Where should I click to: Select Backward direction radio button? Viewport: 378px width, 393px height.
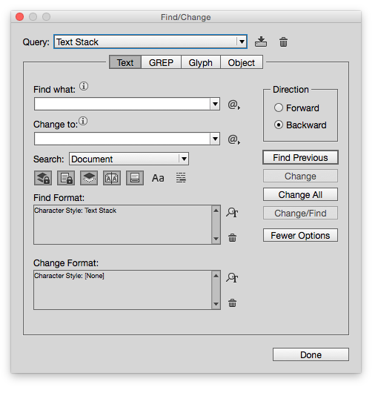(278, 125)
